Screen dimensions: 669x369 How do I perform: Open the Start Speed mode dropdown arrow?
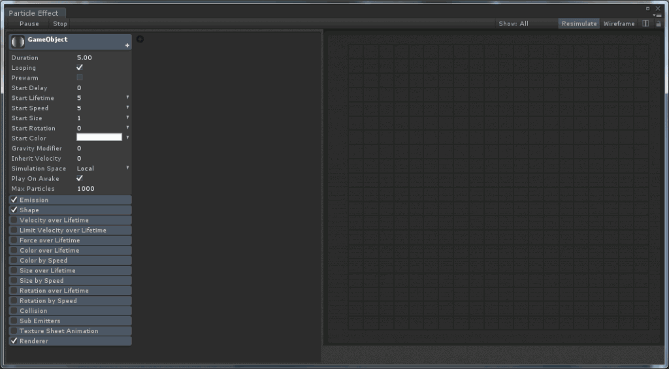coord(127,108)
